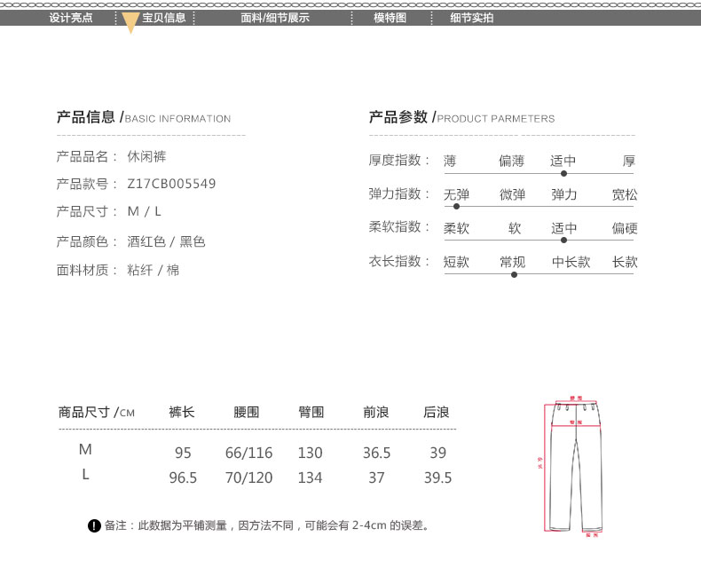Select the product code Z17CB005549
This screenshot has height=576, width=701.
(171, 185)
